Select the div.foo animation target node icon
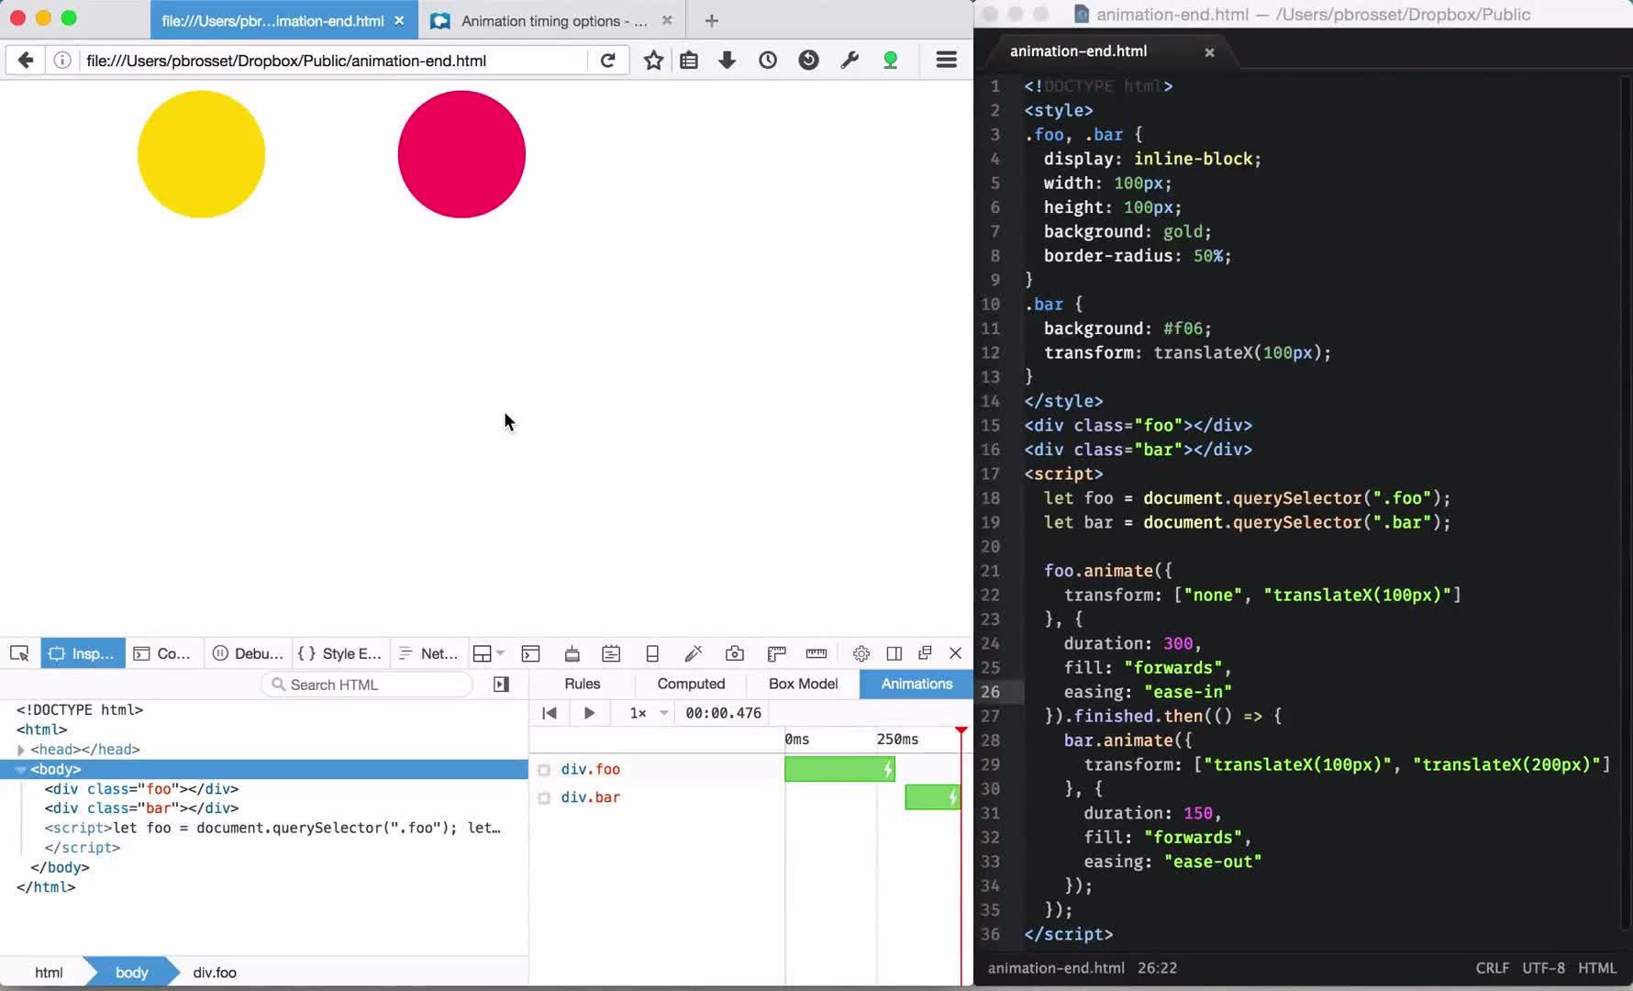Viewport: 1633px width, 991px height. pos(544,770)
